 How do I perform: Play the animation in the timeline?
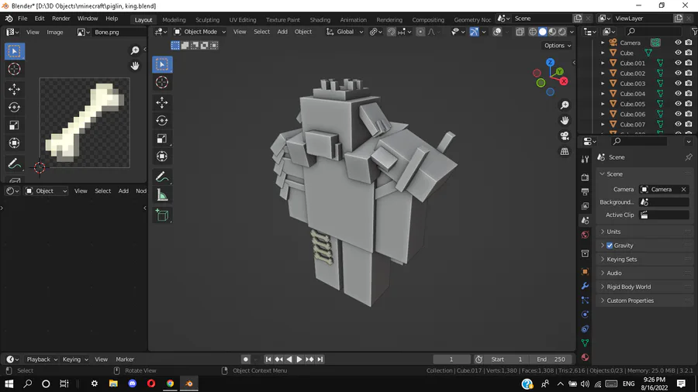coord(299,359)
